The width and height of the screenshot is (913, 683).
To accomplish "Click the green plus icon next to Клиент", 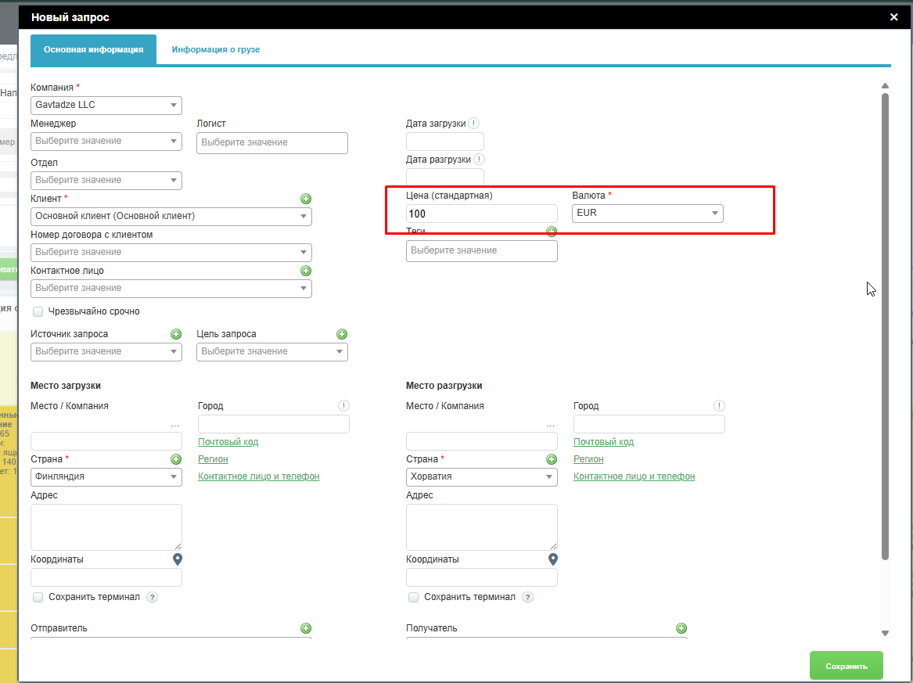I will (306, 199).
